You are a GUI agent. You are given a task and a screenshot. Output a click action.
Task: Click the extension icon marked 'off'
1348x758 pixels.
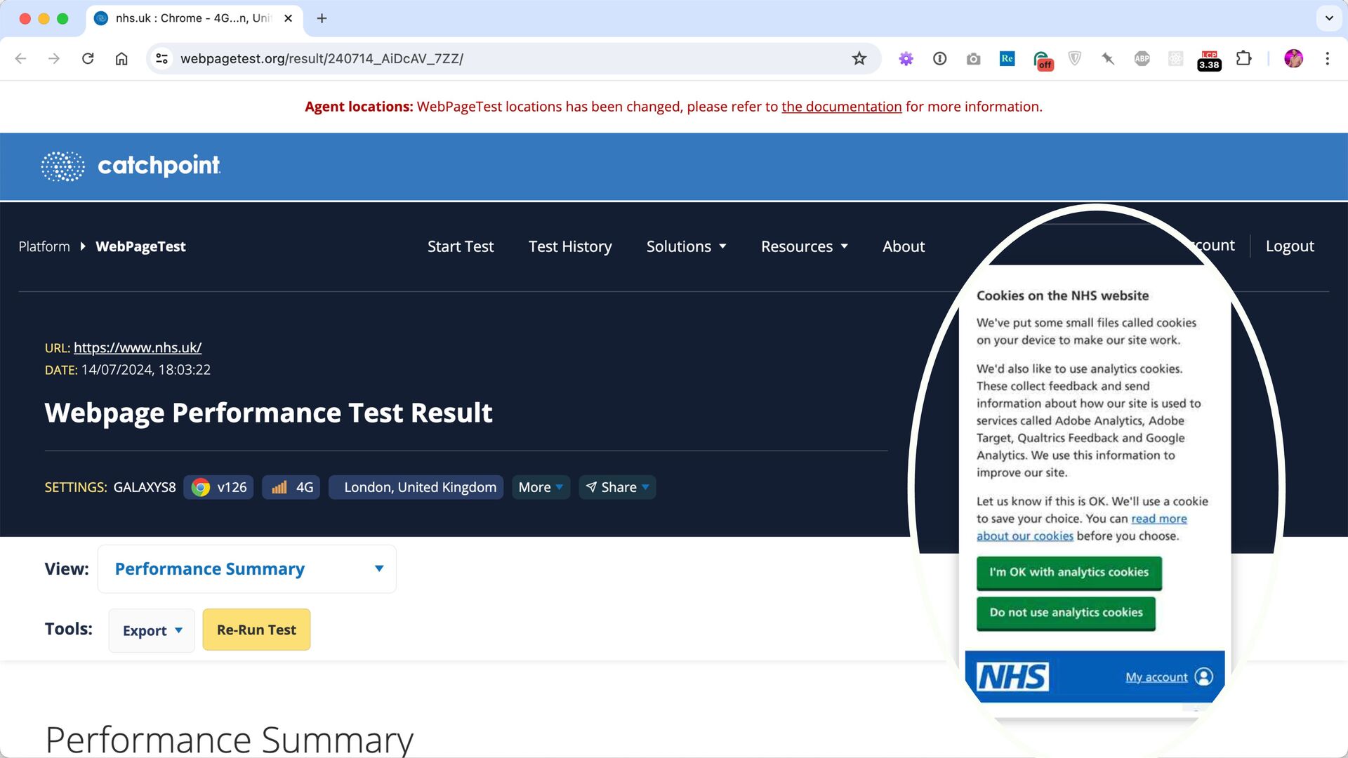coord(1043,60)
